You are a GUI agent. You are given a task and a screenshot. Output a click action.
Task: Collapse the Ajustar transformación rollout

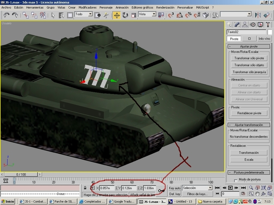point(249,125)
